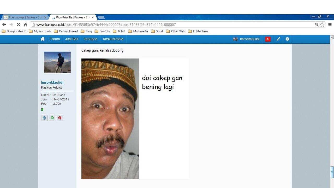Go to the Kaskus home icon

pyautogui.click(x=42, y=39)
